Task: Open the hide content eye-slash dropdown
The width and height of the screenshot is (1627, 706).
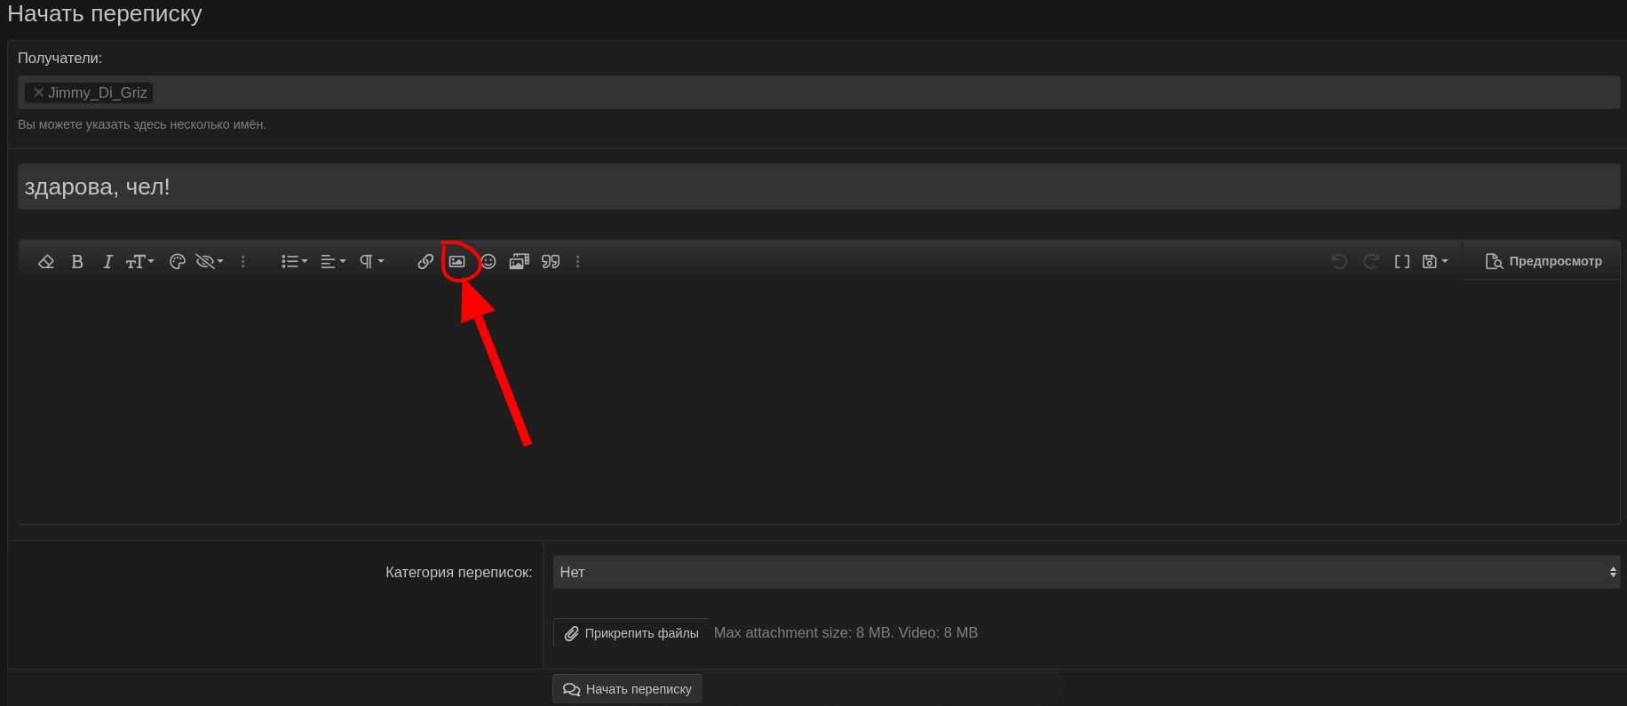Action: (210, 261)
